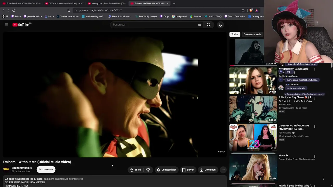Open the Drops bookmark
Screen dimensions: 333x187
point(165,16)
